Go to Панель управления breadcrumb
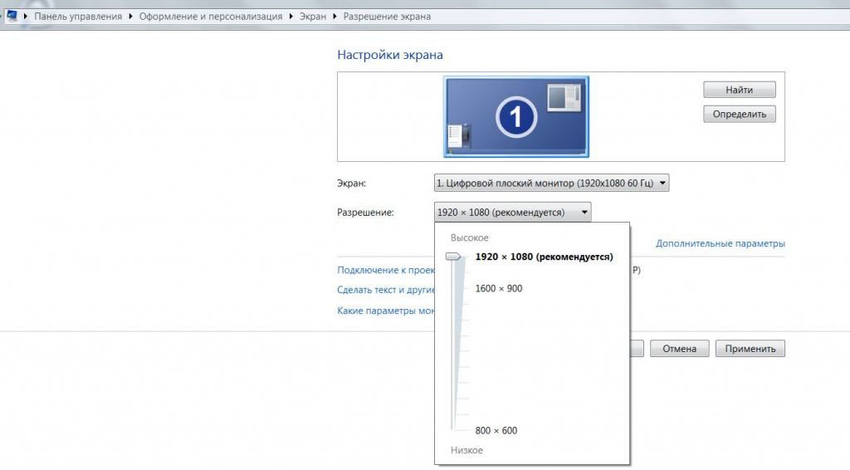Screen dimensions: 850x470 tap(78, 17)
